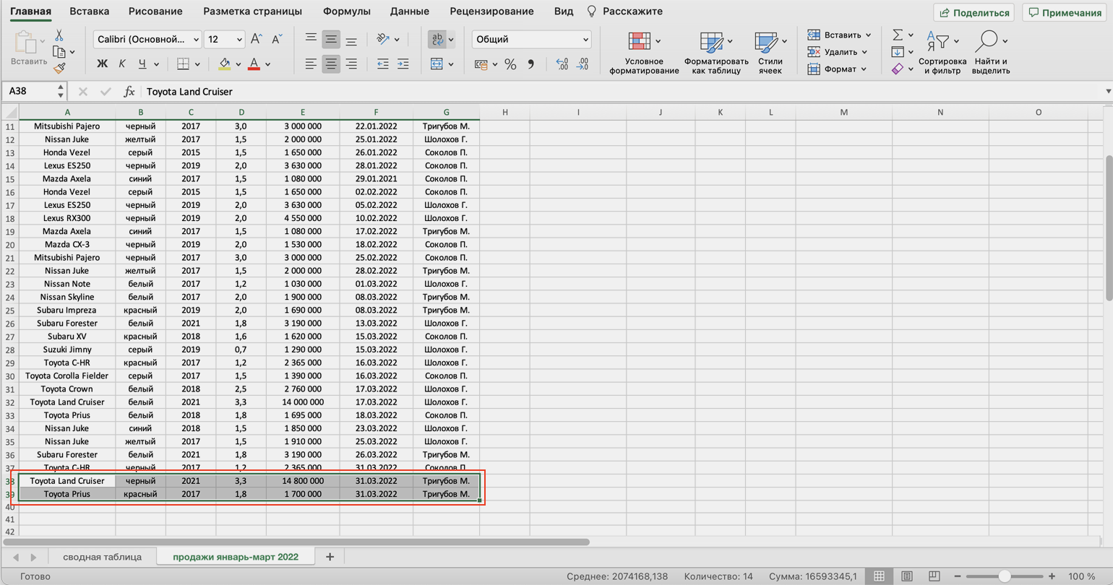Align text right
This screenshot has width=1113, height=585.
point(351,64)
